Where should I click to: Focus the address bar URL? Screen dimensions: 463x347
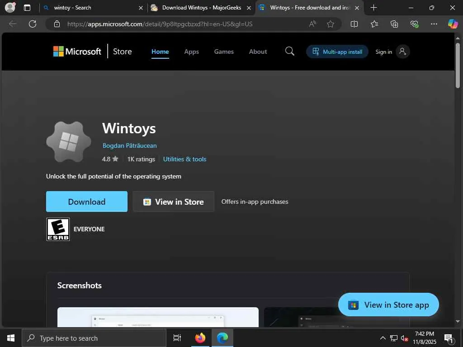click(x=160, y=24)
